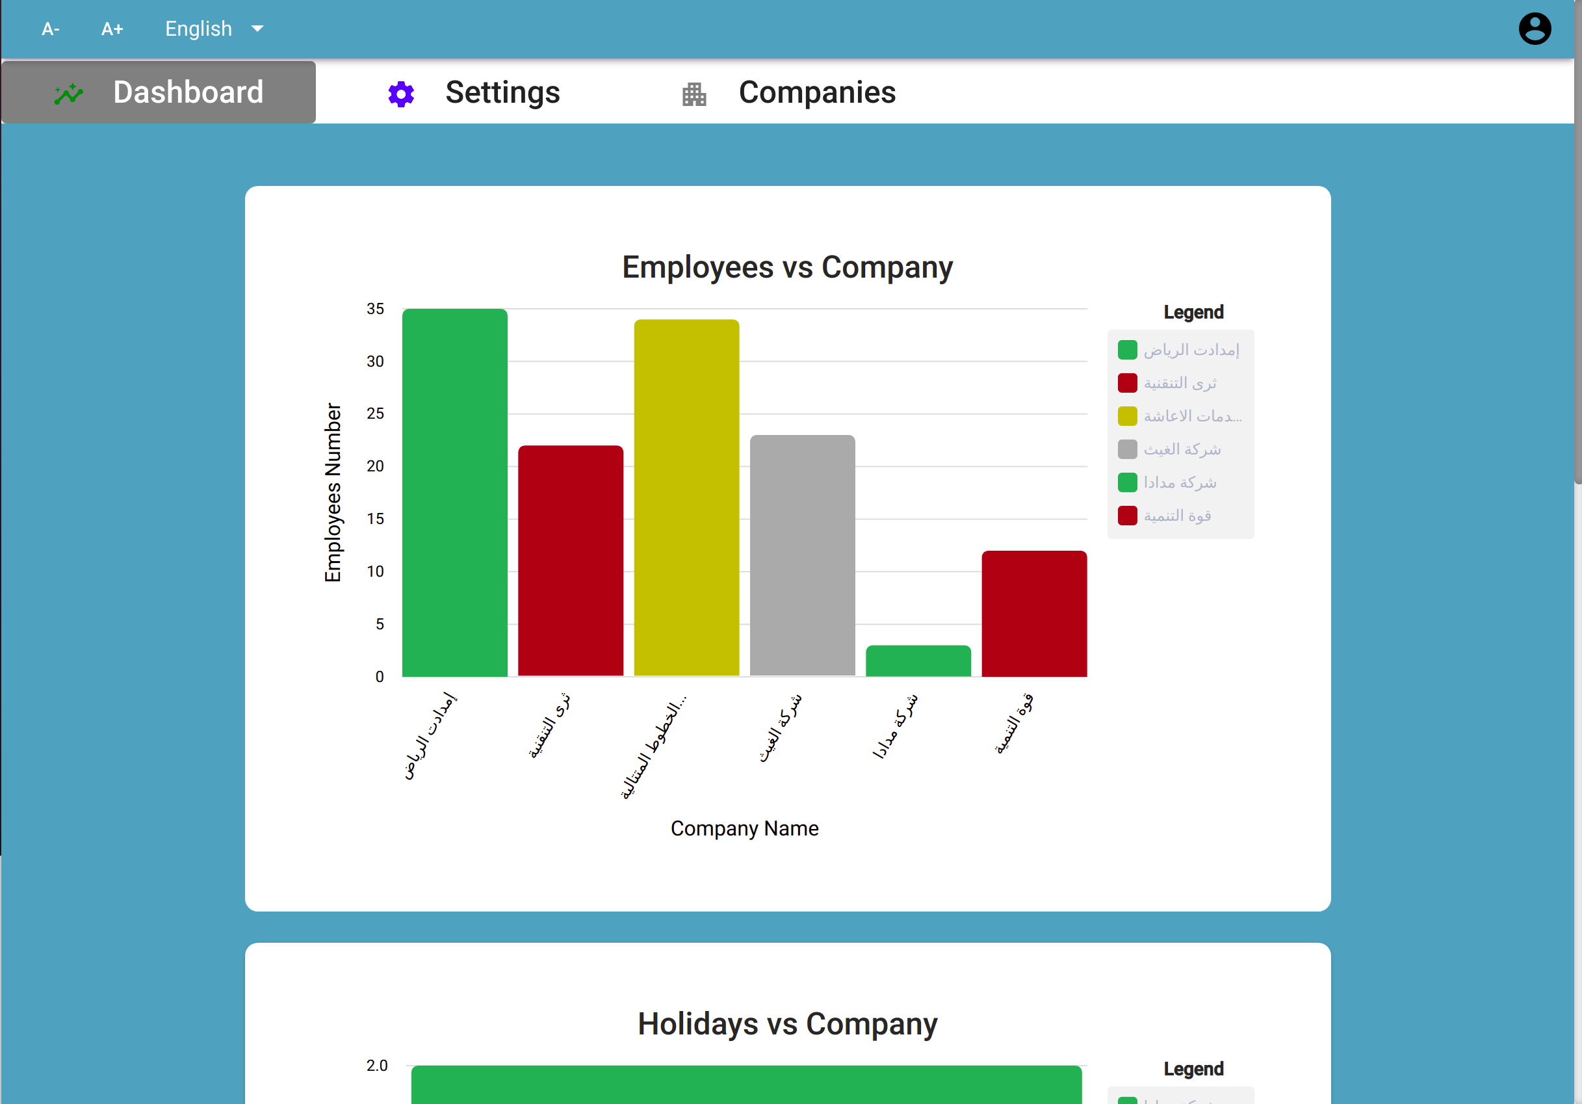Open the English language dropdown

coord(214,29)
